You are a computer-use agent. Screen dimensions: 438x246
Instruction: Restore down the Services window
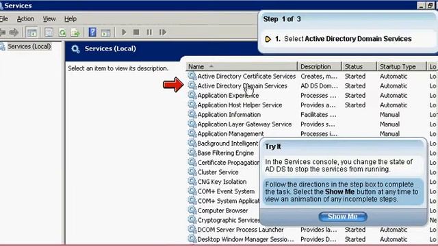[430, 5]
